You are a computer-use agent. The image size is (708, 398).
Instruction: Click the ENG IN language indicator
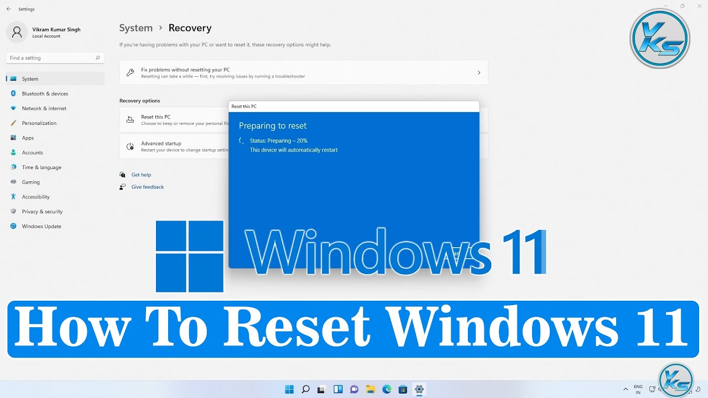point(638,389)
